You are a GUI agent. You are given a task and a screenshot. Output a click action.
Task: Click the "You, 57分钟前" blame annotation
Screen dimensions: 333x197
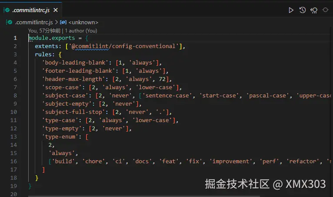click(x=44, y=31)
